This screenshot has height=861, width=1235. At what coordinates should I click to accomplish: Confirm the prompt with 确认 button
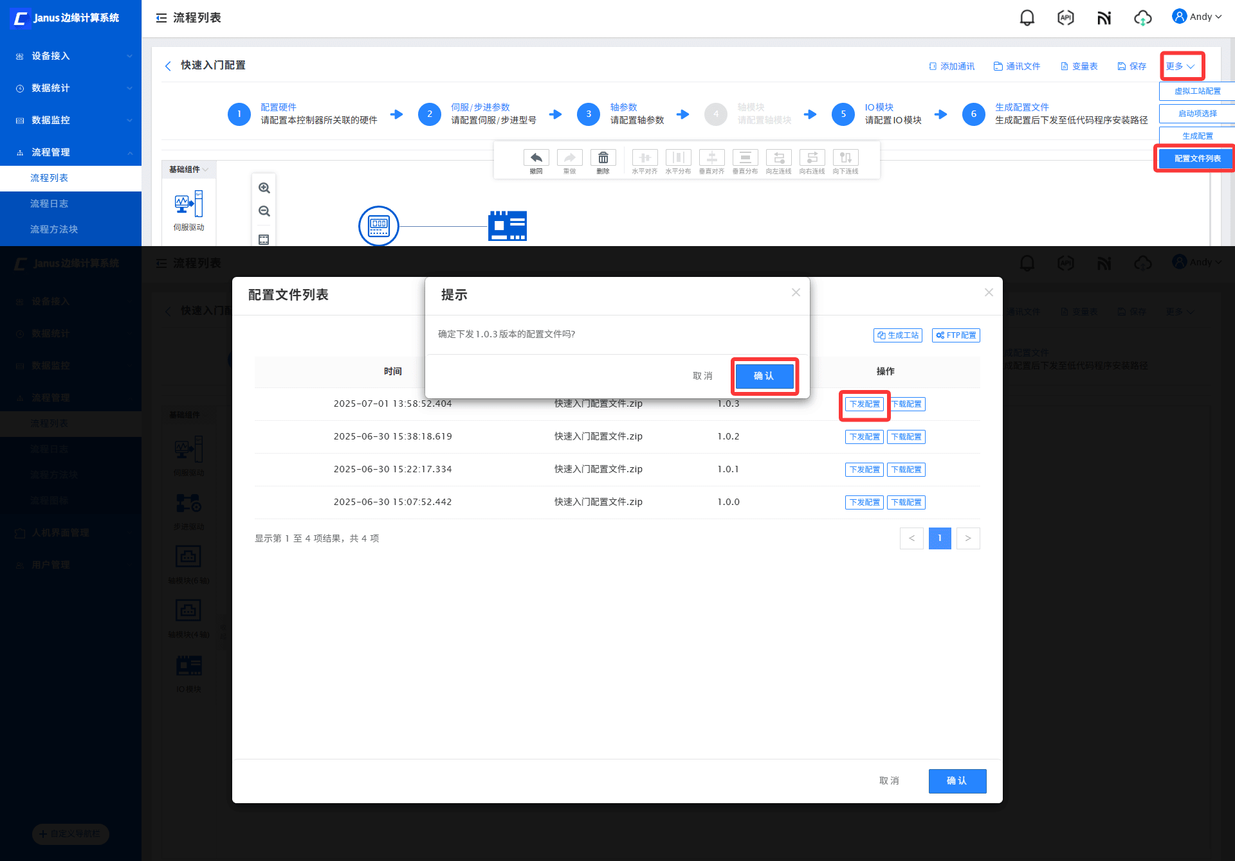pos(764,376)
